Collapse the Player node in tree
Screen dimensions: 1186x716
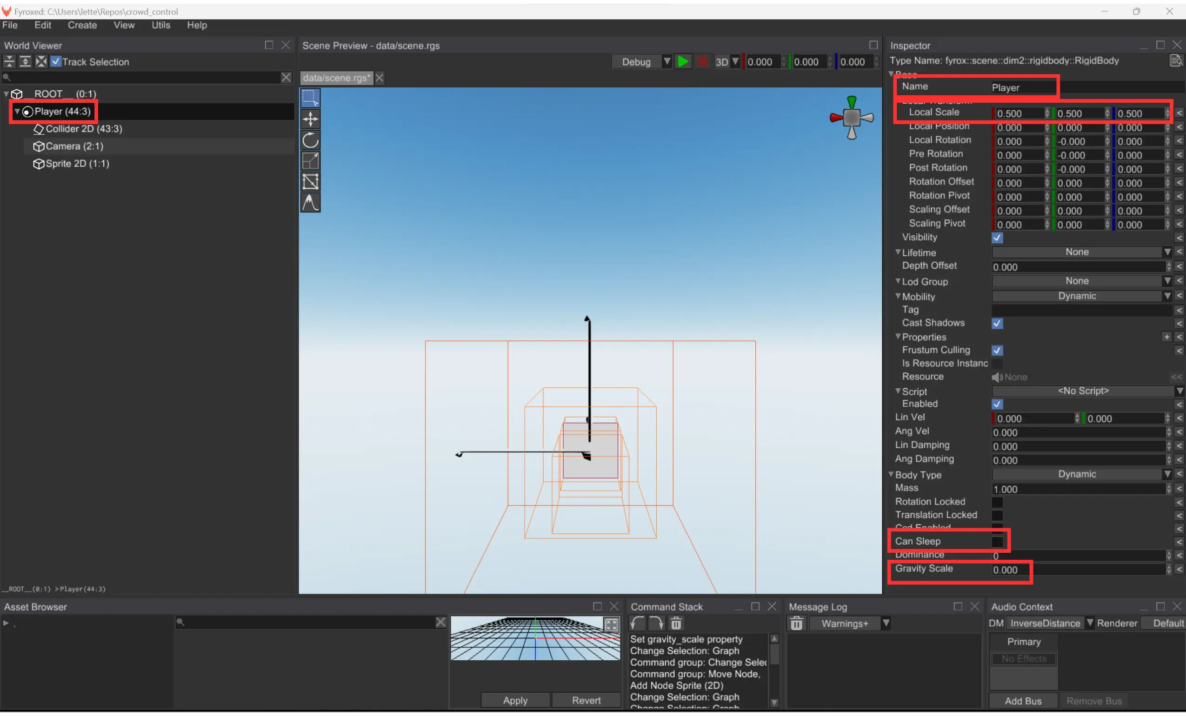tap(17, 112)
